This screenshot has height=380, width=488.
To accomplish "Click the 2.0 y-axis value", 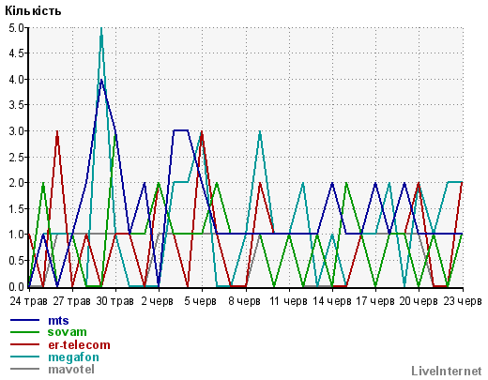I will [17, 183].
